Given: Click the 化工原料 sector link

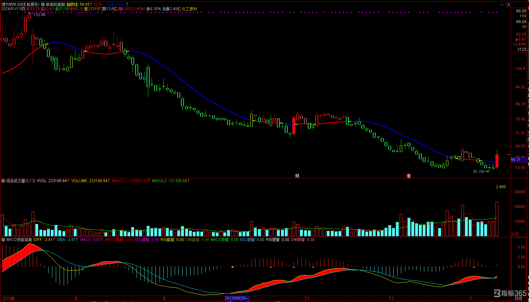Looking at the screenshot, I should (x=190, y=9).
